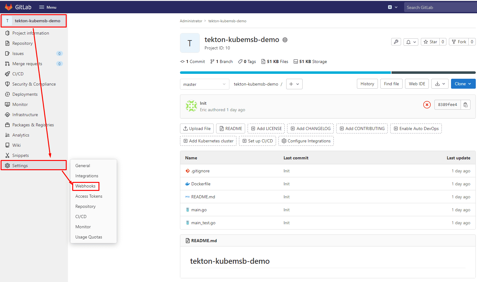Viewport: 477px width, 282px height.
Task: Click the Add LICENSE button
Action: (266, 128)
